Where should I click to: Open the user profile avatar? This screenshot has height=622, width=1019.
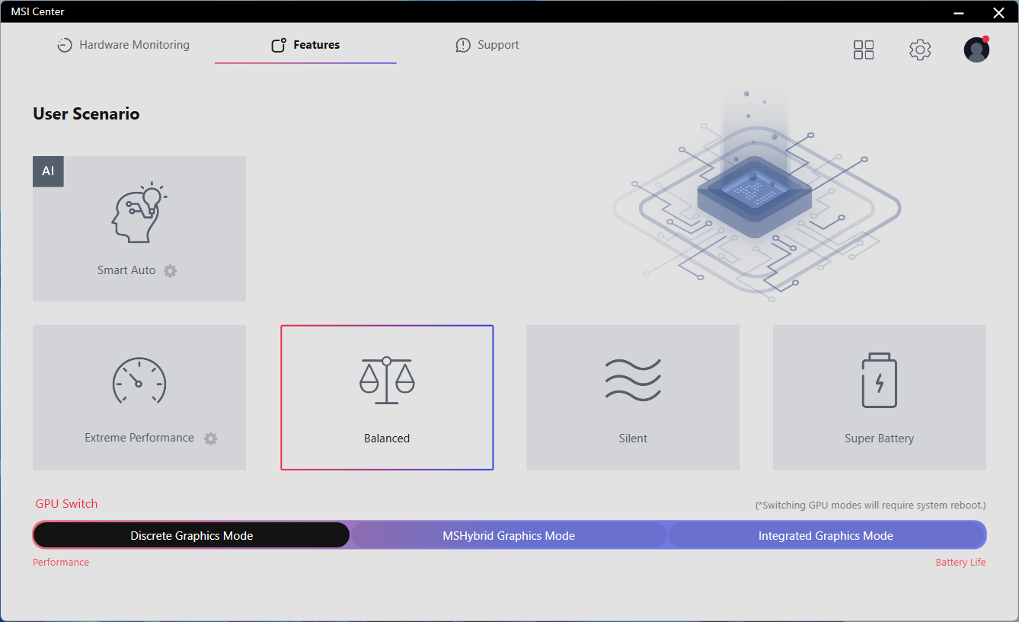coord(976,49)
